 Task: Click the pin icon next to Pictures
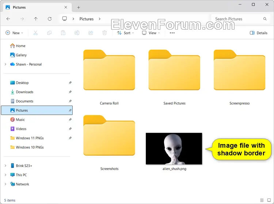[x=70, y=110]
